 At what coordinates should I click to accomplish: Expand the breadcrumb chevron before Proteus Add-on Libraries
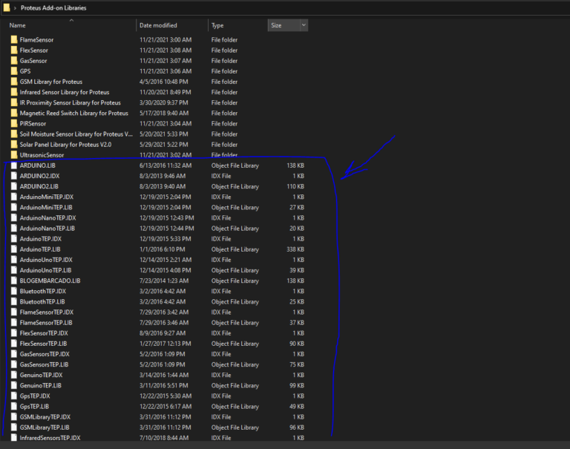point(15,7)
